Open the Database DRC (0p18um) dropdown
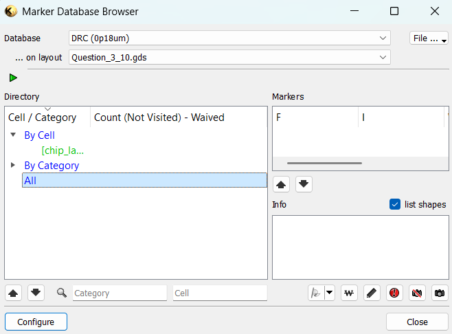 (229, 38)
